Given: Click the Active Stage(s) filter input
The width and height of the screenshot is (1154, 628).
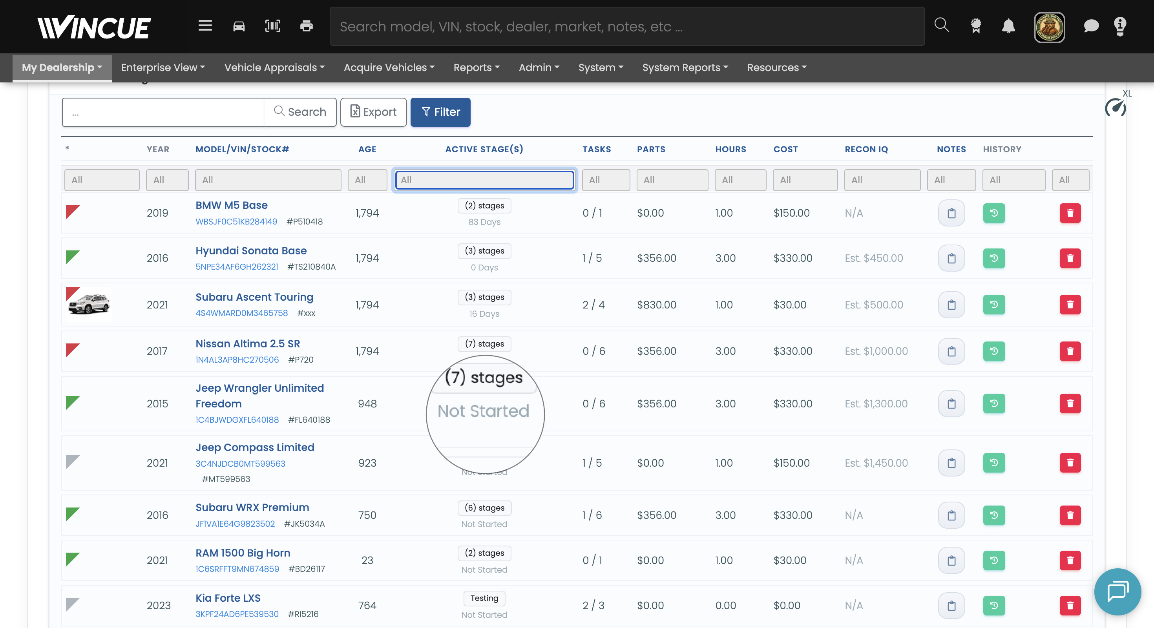Looking at the screenshot, I should tap(484, 180).
